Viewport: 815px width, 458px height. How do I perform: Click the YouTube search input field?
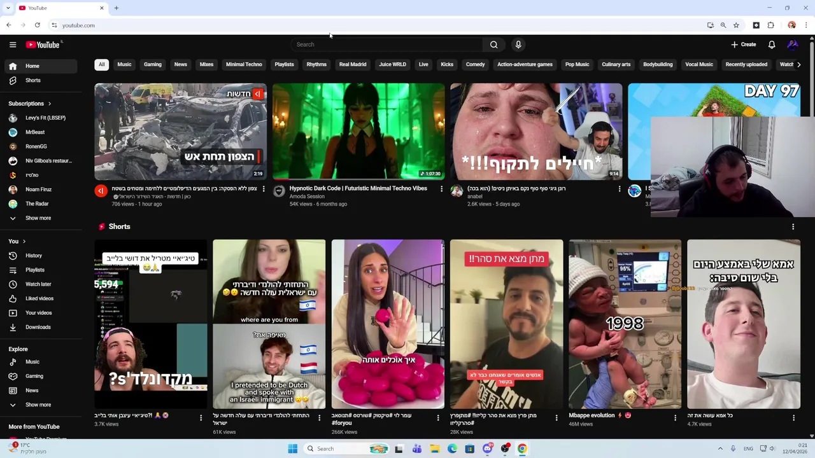coord(387,45)
